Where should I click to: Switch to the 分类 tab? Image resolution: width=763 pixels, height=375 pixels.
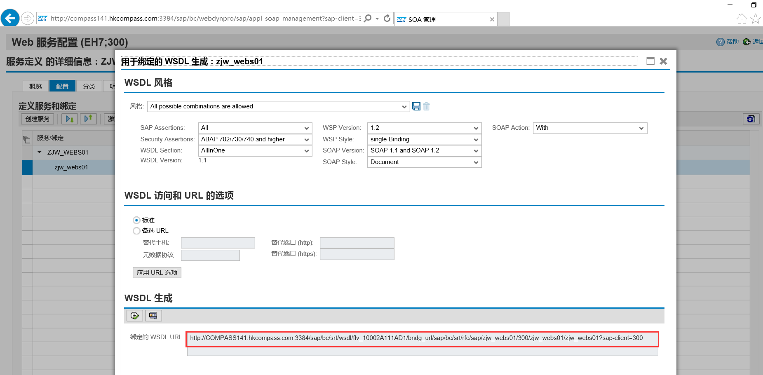[x=89, y=86]
